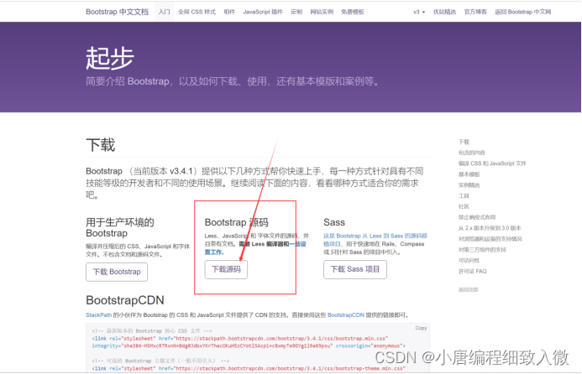The height and width of the screenshot is (374, 582).
Task: Click the Sass column heading
Action: coord(334,222)
